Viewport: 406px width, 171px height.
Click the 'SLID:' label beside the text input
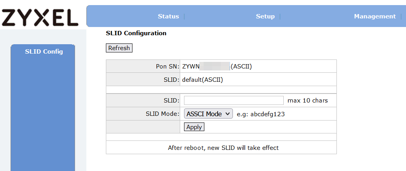pyautogui.click(x=172, y=101)
